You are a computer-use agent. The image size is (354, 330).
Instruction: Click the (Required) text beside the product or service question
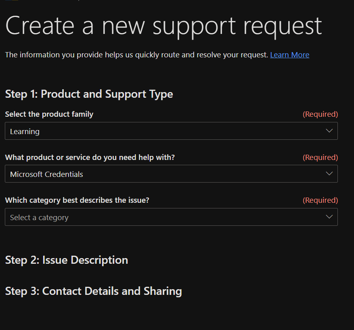pyautogui.click(x=320, y=157)
